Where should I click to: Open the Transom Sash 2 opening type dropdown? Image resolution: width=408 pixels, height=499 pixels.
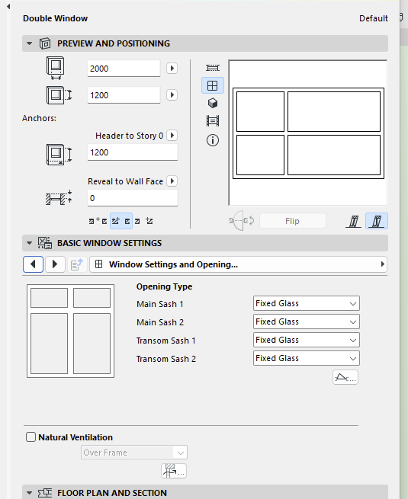[307, 358]
